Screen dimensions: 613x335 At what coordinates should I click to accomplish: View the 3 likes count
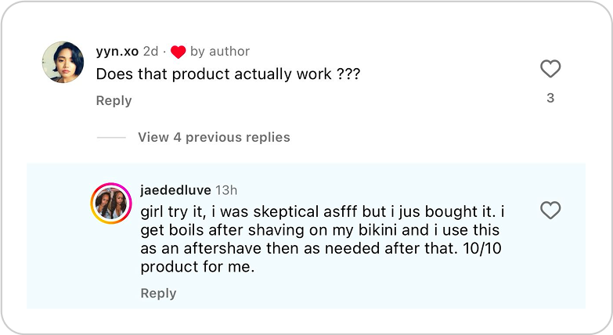tap(550, 98)
